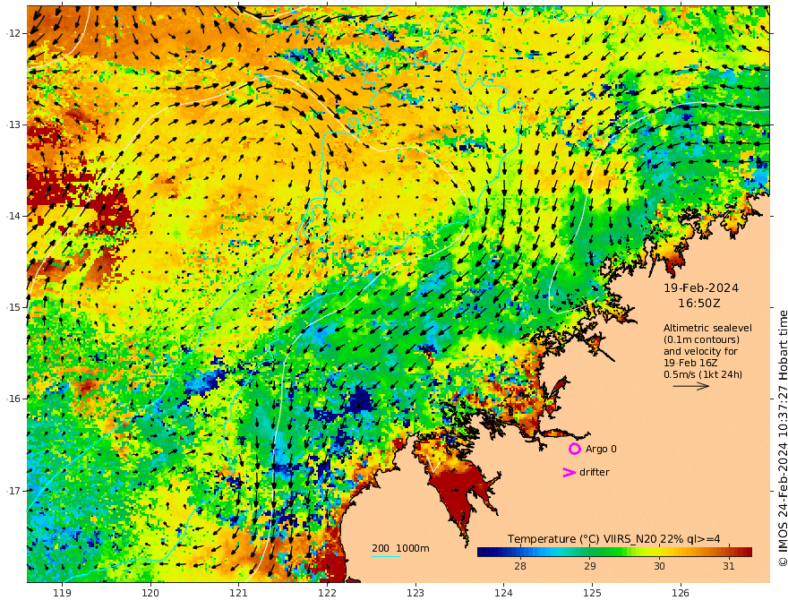Click the '200 1000m' depth contour label
This screenshot has width=788, height=609.
400,548
